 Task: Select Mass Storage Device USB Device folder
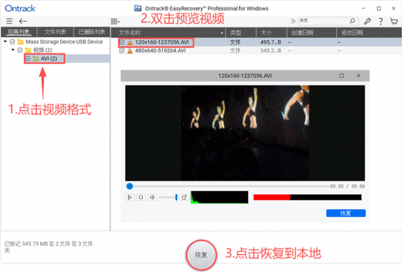(64, 41)
